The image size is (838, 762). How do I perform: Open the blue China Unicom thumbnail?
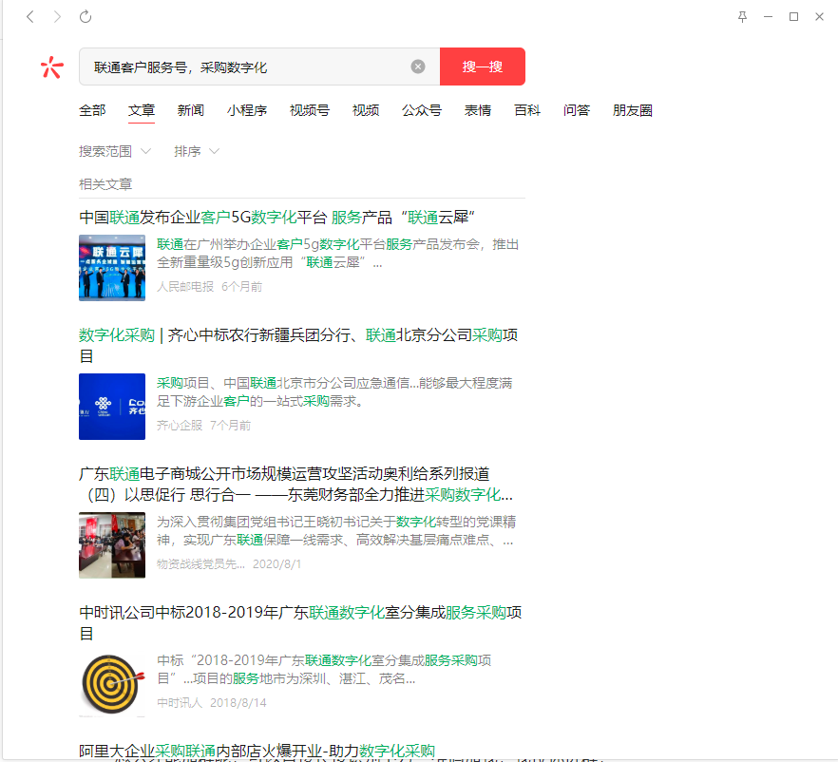112,407
